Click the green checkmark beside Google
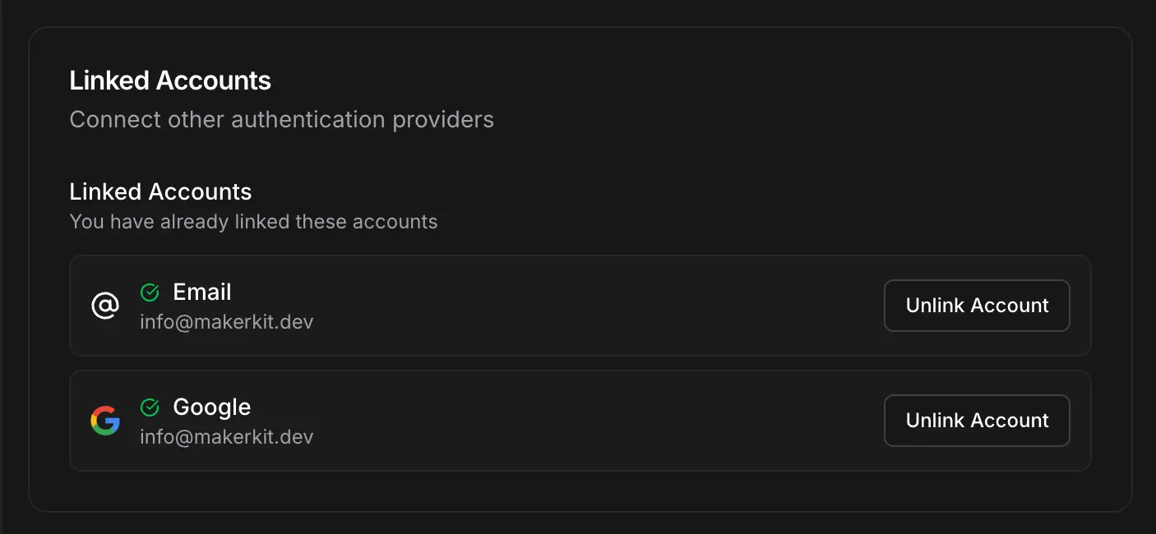 [x=150, y=407]
